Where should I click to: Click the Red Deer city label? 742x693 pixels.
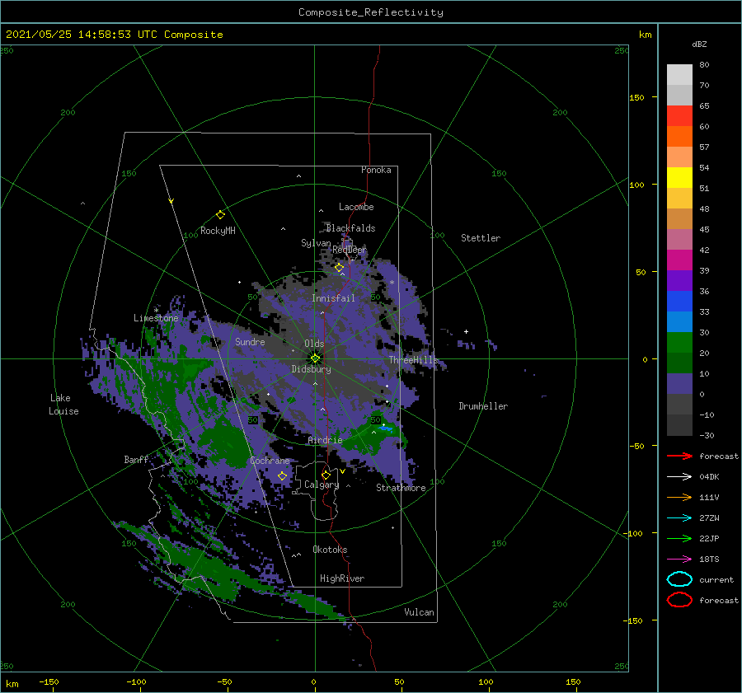point(350,250)
